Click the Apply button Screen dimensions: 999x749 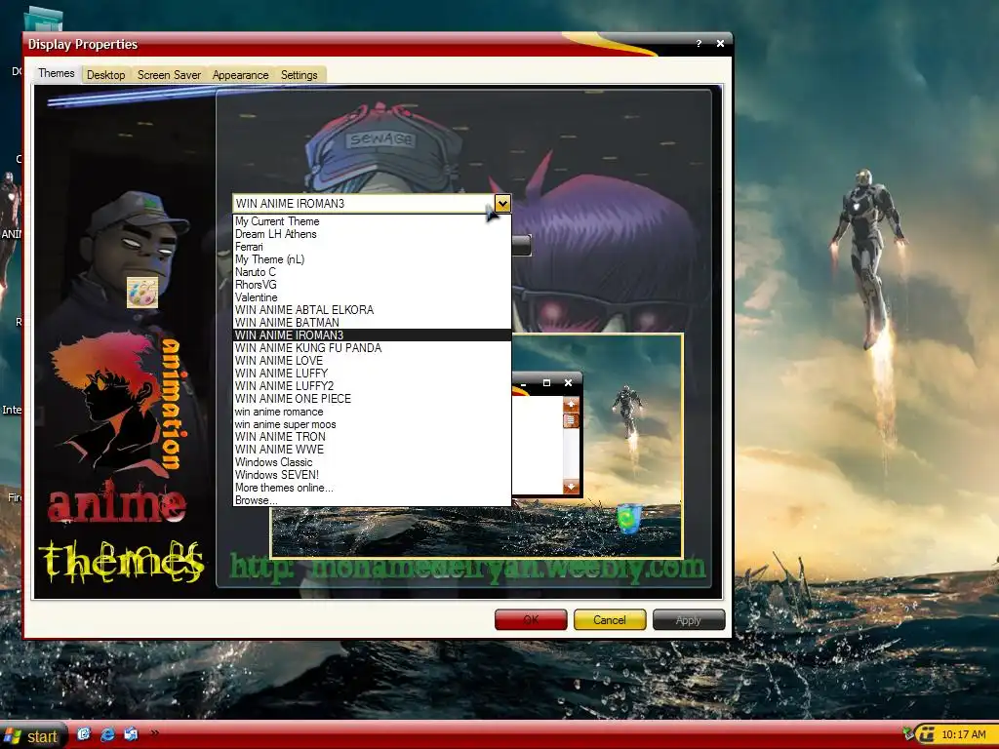689,619
